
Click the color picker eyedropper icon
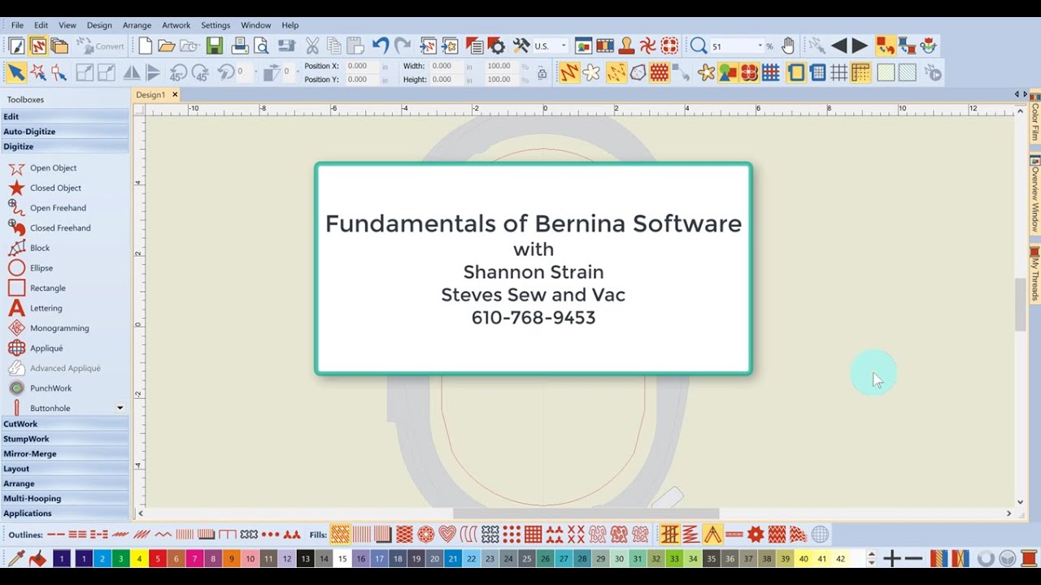[x=15, y=559]
